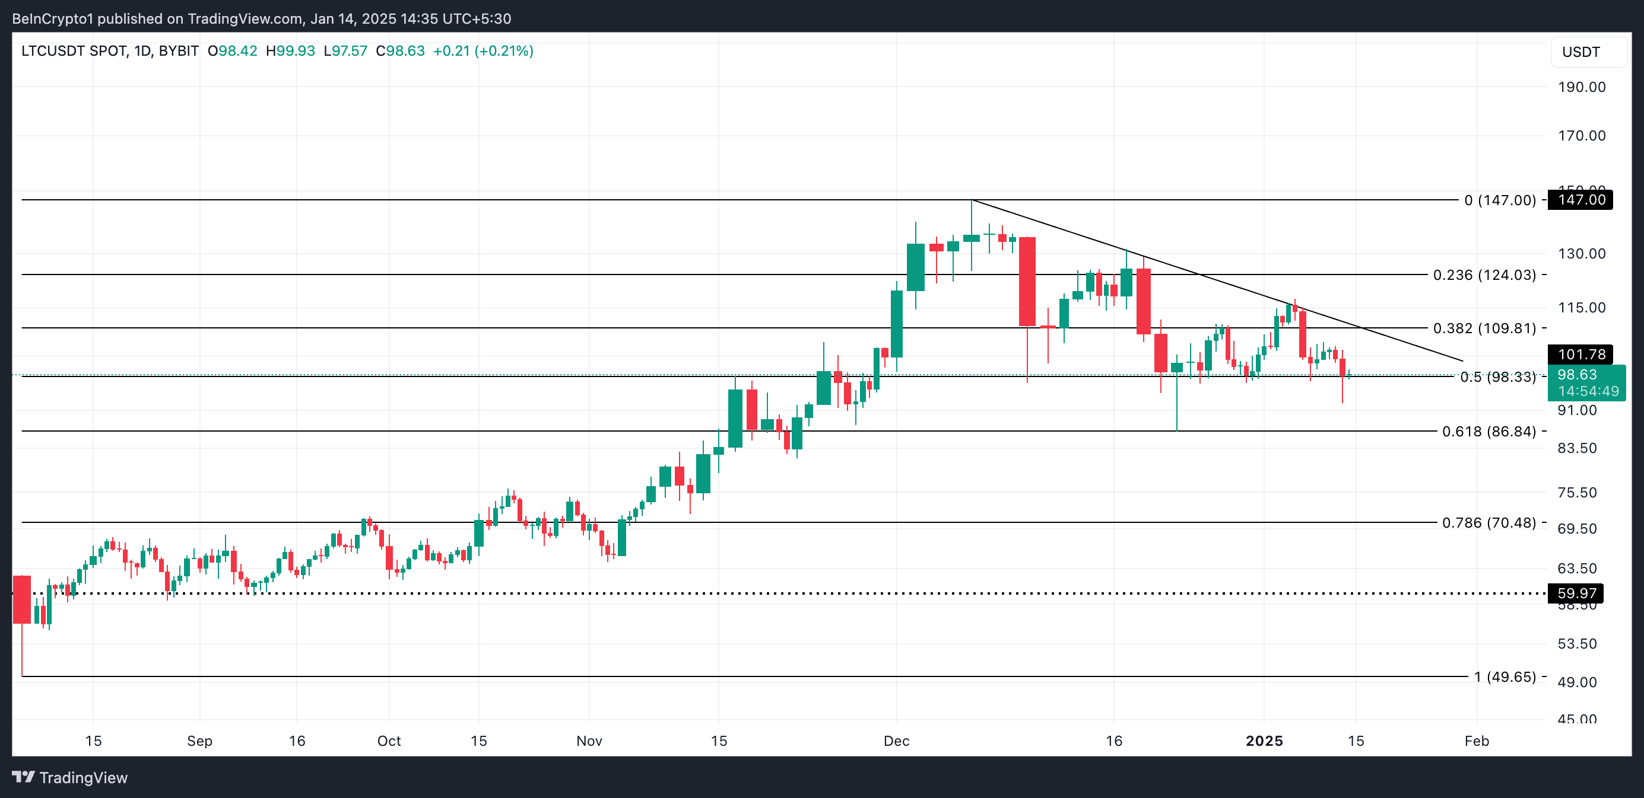Screen dimensions: 1644x798
Task: Click the 0.786 (70.48) Fibonacci label
Action: pyautogui.click(x=1489, y=523)
